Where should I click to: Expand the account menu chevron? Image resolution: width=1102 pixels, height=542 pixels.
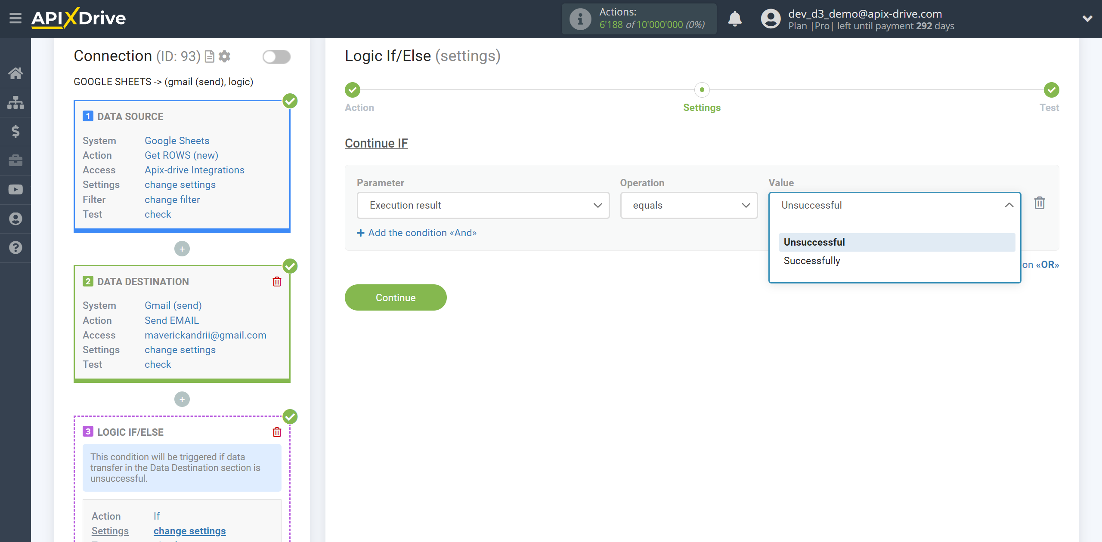tap(1087, 18)
